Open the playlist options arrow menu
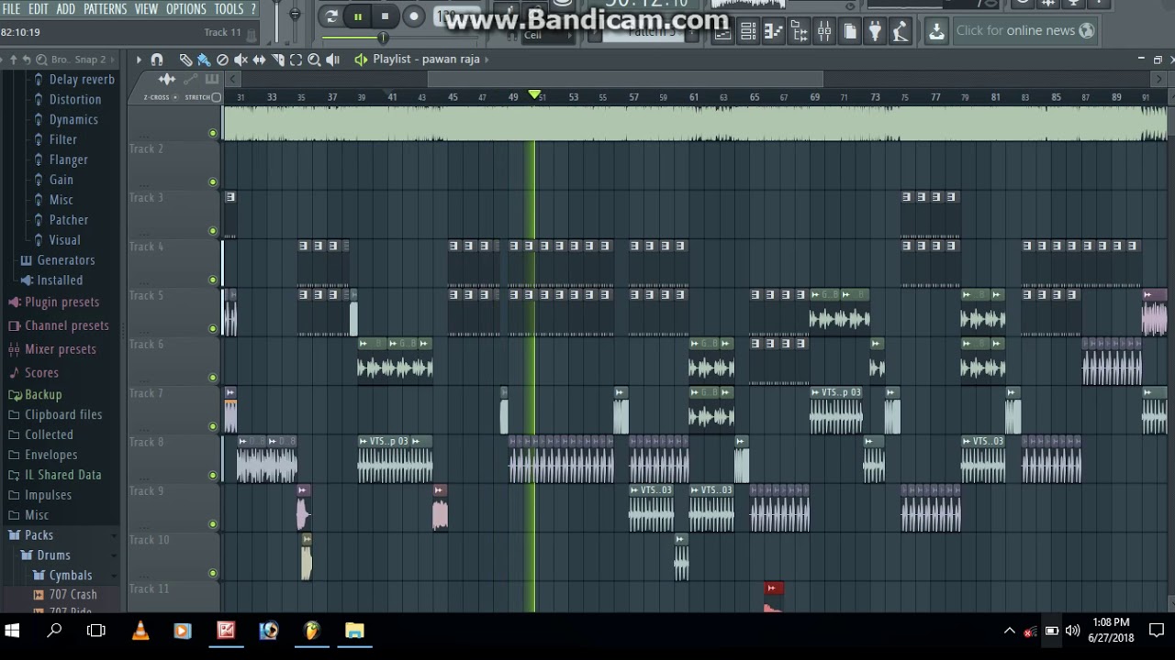 (139, 60)
